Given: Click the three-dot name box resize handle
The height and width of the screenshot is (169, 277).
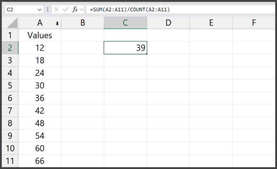Looking at the screenshot, I should coord(47,9).
